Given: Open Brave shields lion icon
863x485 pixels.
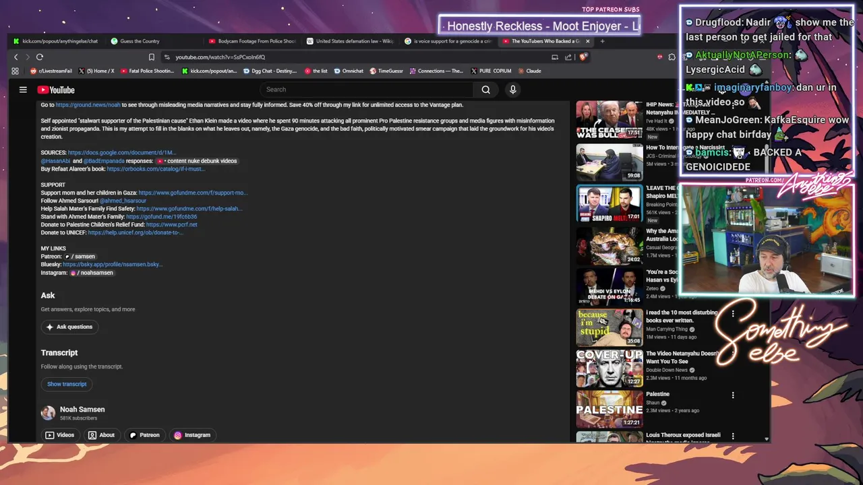Looking at the screenshot, I should coord(585,57).
